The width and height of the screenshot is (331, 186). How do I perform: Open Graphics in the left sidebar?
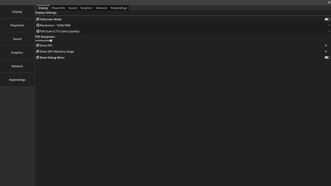[x=17, y=53]
